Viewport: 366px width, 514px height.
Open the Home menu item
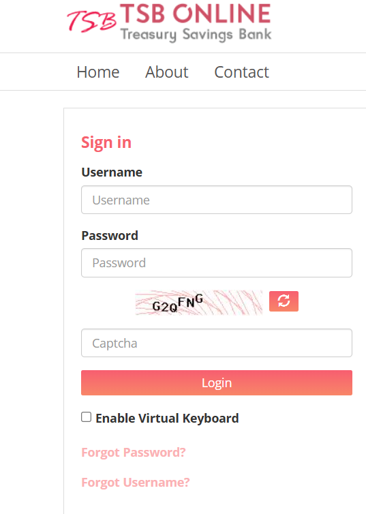[x=98, y=72]
